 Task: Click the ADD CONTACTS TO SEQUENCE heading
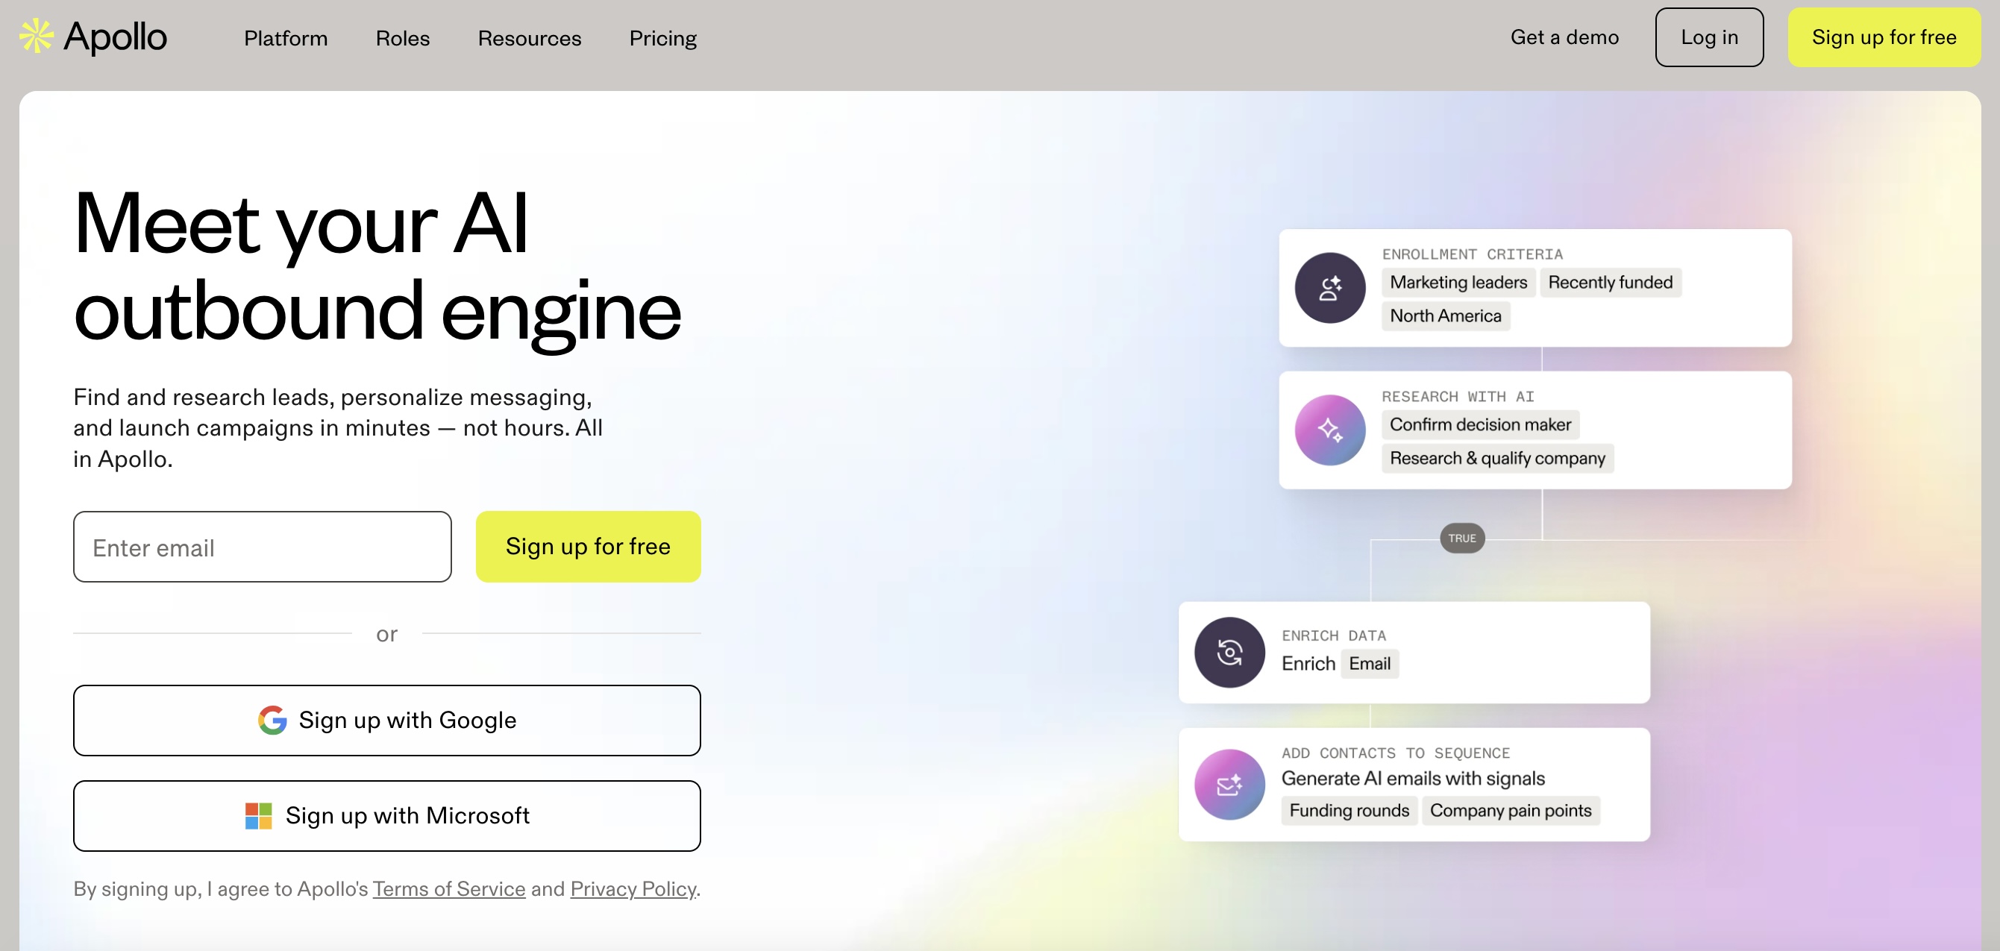coord(1395,753)
